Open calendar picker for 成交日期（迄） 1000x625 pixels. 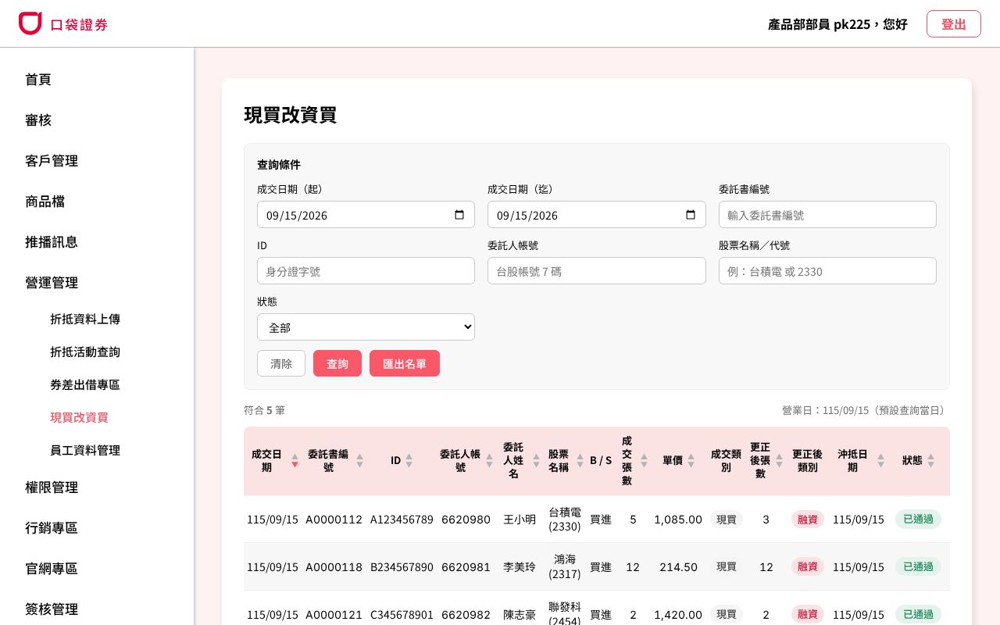(x=691, y=215)
